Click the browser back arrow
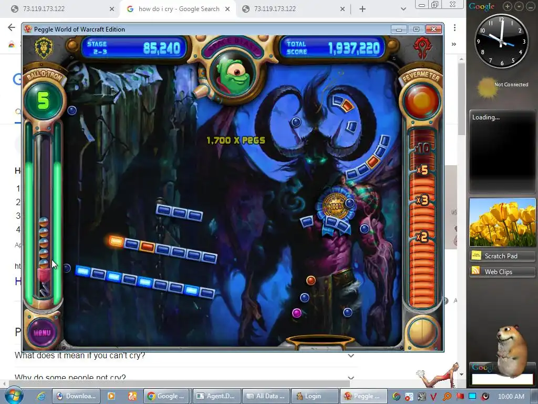 coord(12,27)
